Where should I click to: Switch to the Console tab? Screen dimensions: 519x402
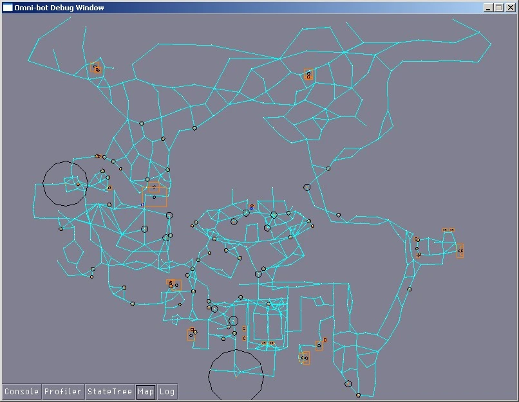pos(21,391)
